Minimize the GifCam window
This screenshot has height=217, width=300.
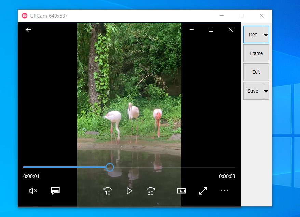pos(222,16)
